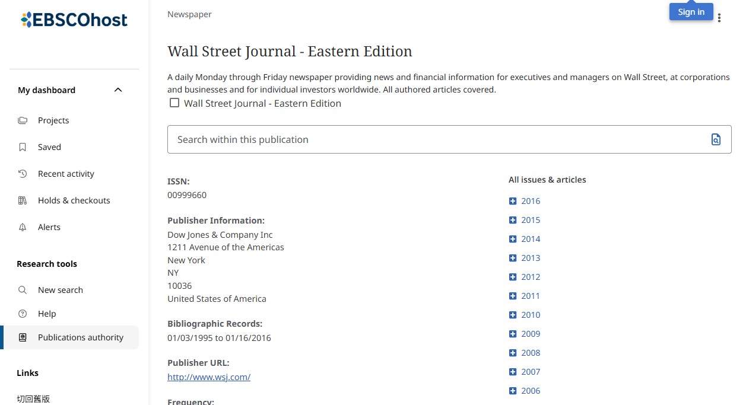Image resolution: width=746 pixels, height=405 pixels.
Task: Expand the 2009 issues list
Action: pyautogui.click(x=513, y=334)
